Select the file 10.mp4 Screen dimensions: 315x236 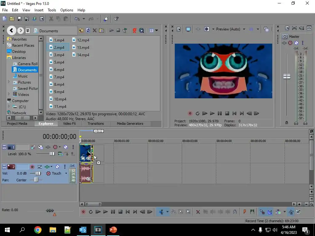(58, 99)
